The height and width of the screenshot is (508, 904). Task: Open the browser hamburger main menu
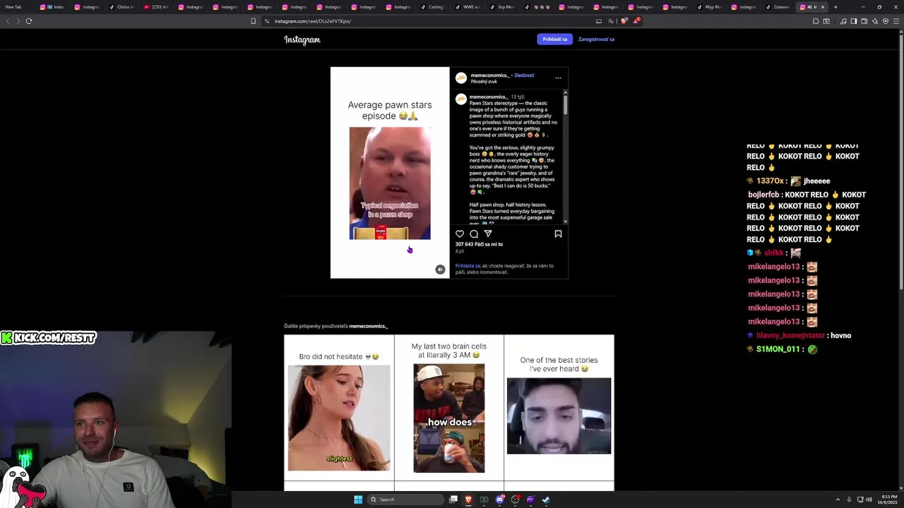click(x=897, y=21)
